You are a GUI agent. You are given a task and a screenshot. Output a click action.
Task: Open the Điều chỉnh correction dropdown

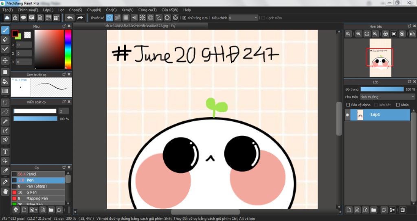243,18
